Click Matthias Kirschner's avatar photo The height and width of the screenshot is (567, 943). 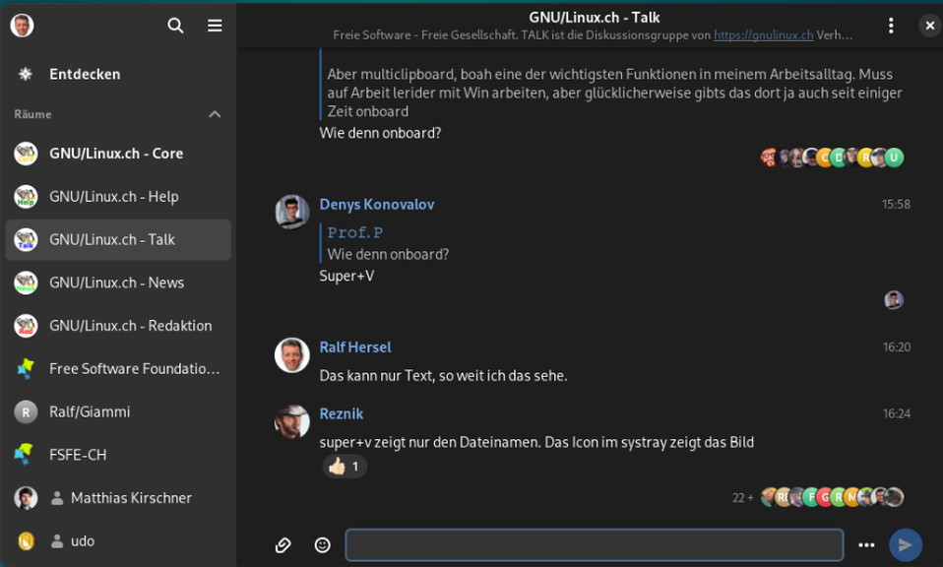pos(26,498)
